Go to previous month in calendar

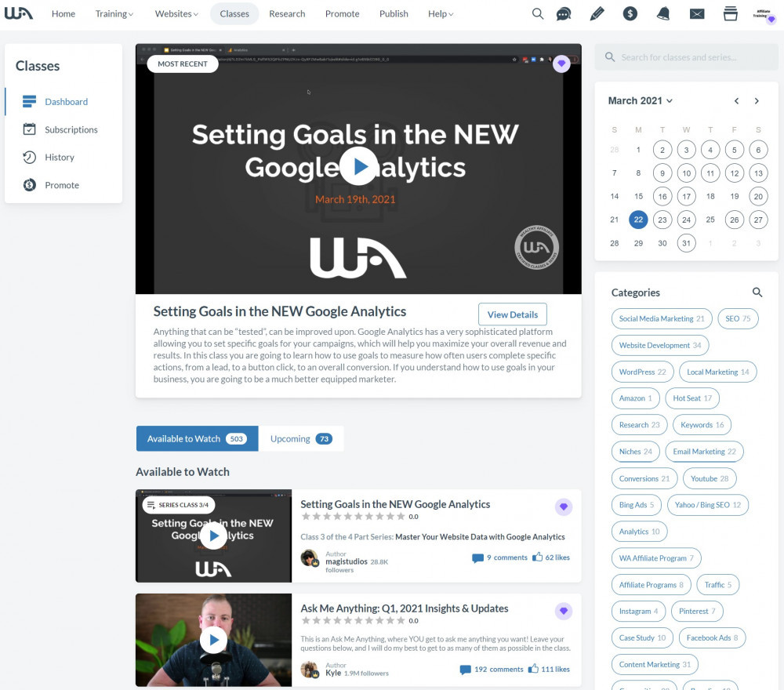[736, 101]
